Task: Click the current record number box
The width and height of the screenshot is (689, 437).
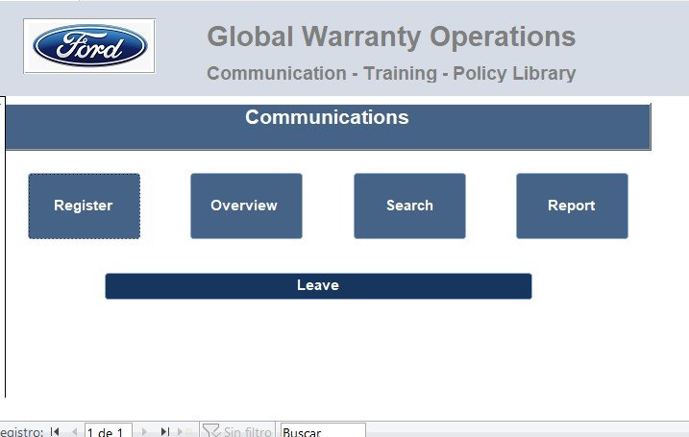Action: point(106,431)
